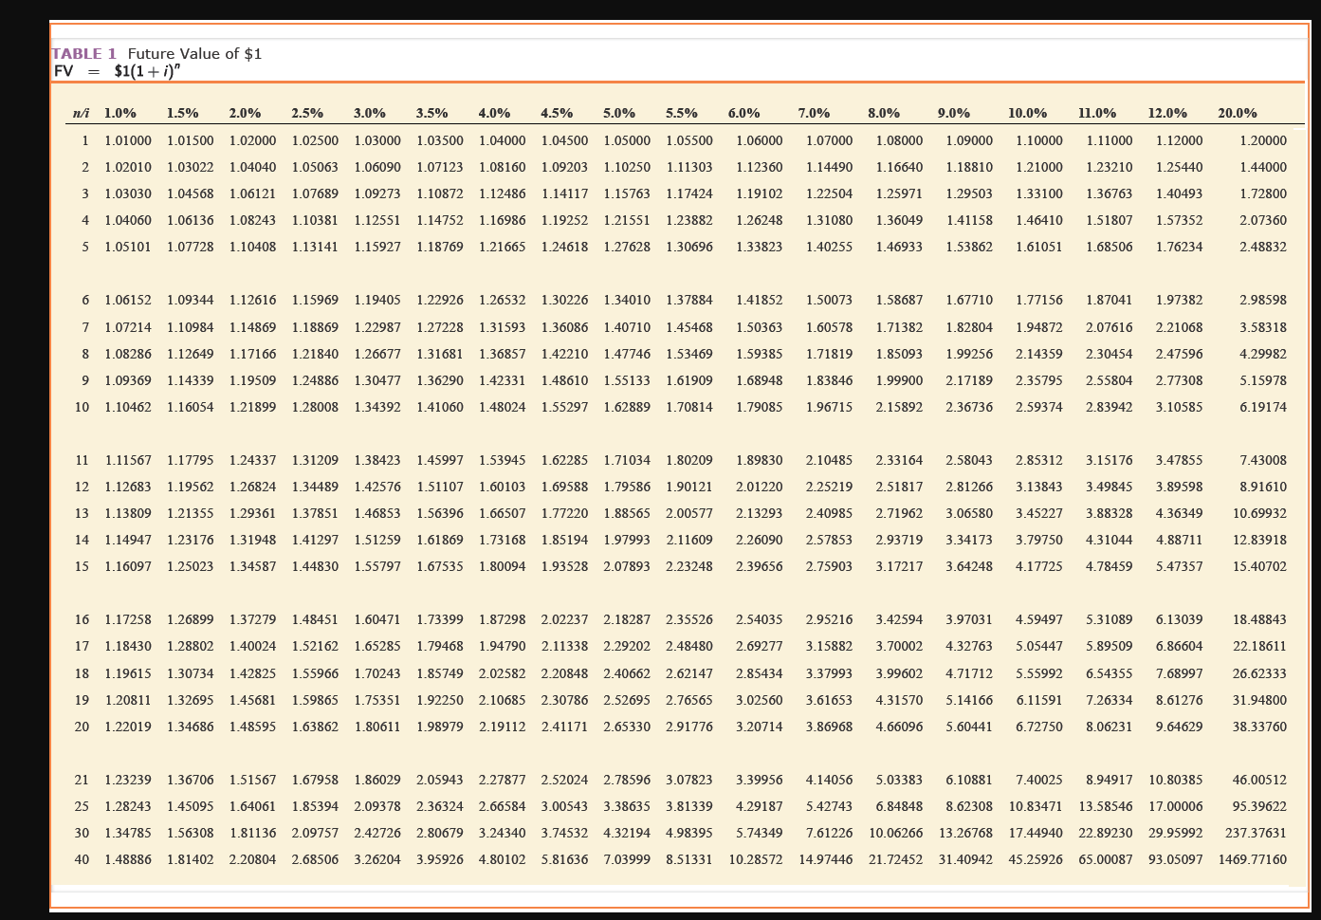Click the cell value 237.37631
1321x920 pixels.
coord(1256,833)
